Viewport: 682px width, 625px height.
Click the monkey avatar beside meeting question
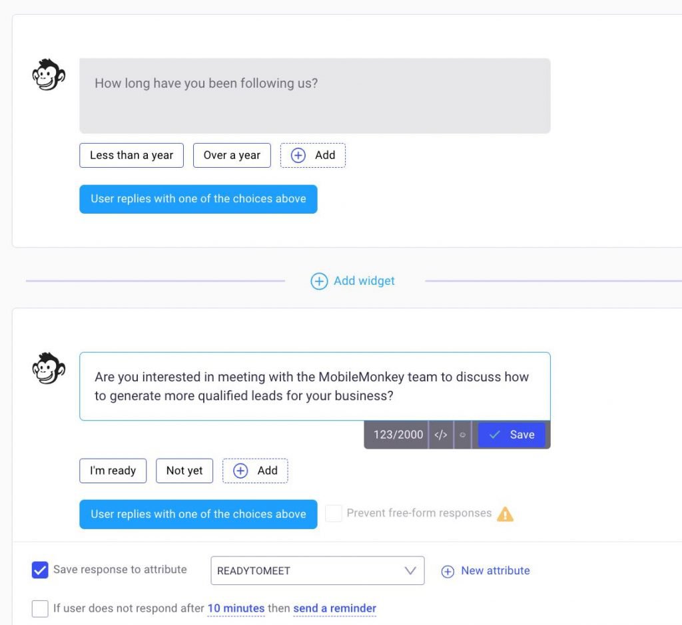tap(49, 368)
